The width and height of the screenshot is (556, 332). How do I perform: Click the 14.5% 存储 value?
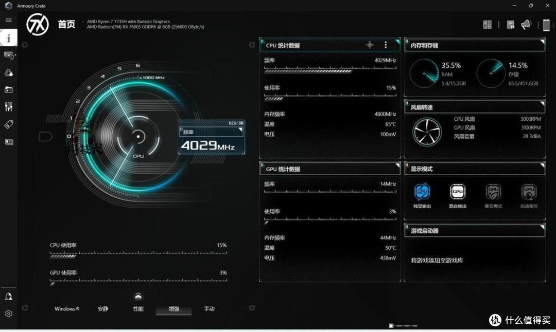[x=518, y=65]
